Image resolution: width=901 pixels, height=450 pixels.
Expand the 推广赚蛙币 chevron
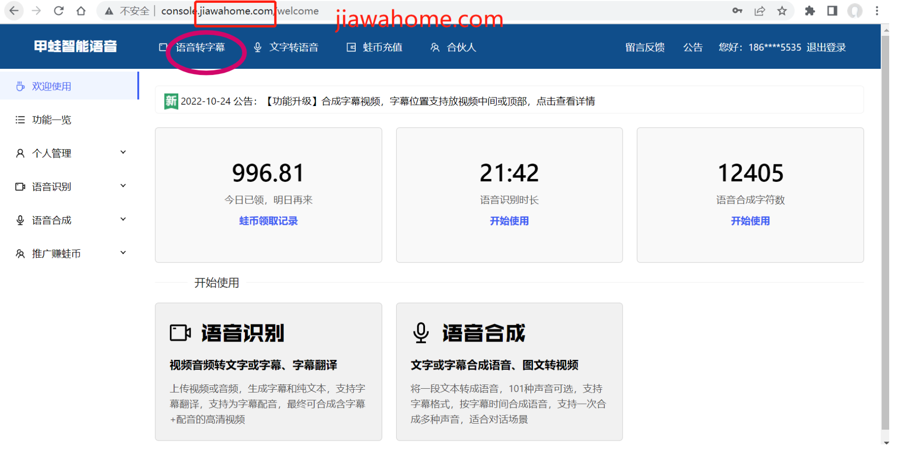coord(123,253)
